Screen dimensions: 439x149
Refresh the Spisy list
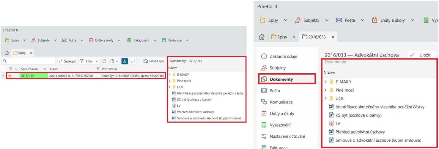coord(105,61)
